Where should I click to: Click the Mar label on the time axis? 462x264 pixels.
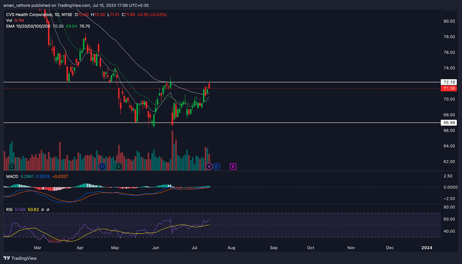click(x=38, y=248)
